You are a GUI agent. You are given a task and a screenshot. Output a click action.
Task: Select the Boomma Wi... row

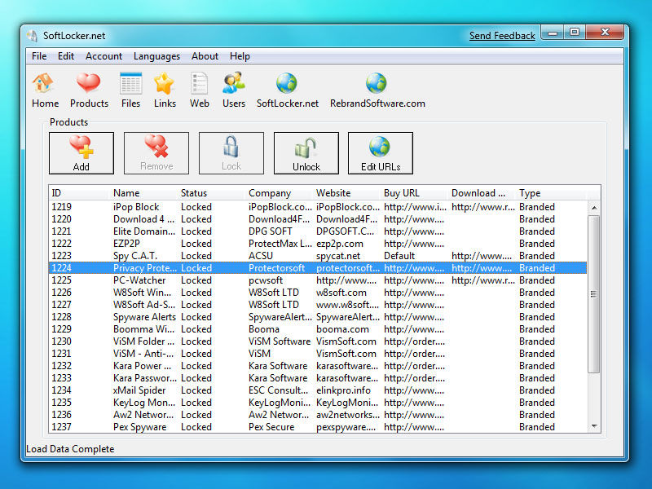(x=318, y=329)
